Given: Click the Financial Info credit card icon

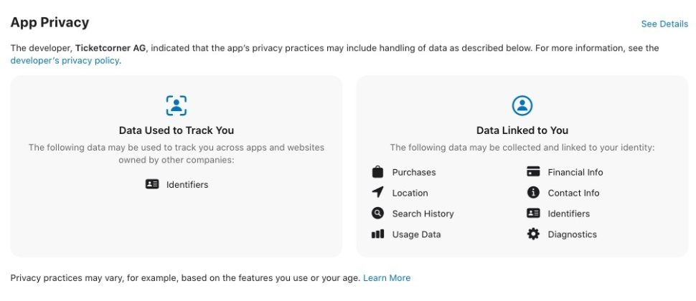Looking at the screenshot, I should coord(533,172).
